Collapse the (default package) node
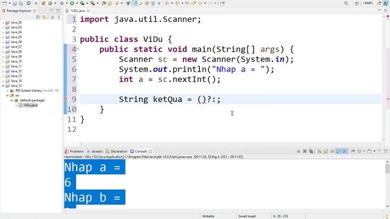 click(12, 100)
